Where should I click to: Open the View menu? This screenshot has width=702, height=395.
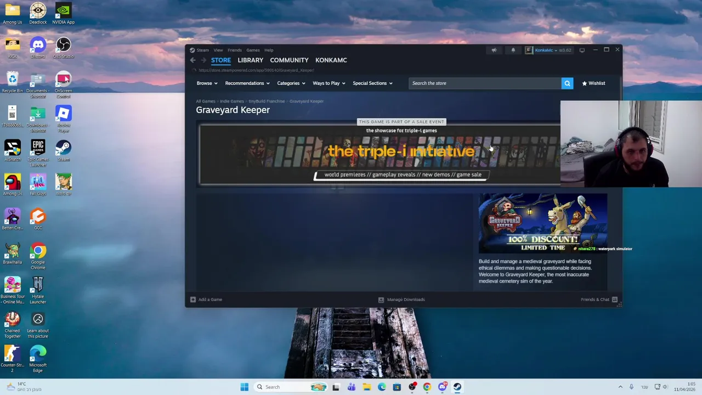[x=218, y=50]
